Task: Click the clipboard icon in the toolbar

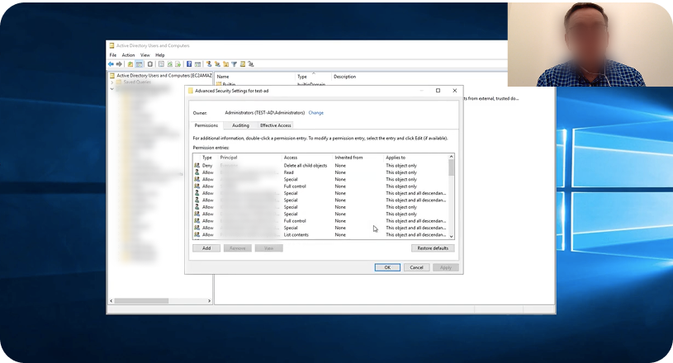Action: click(149, 64)
